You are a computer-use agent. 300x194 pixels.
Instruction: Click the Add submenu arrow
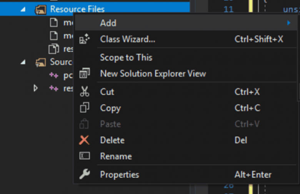coord(288,23)
